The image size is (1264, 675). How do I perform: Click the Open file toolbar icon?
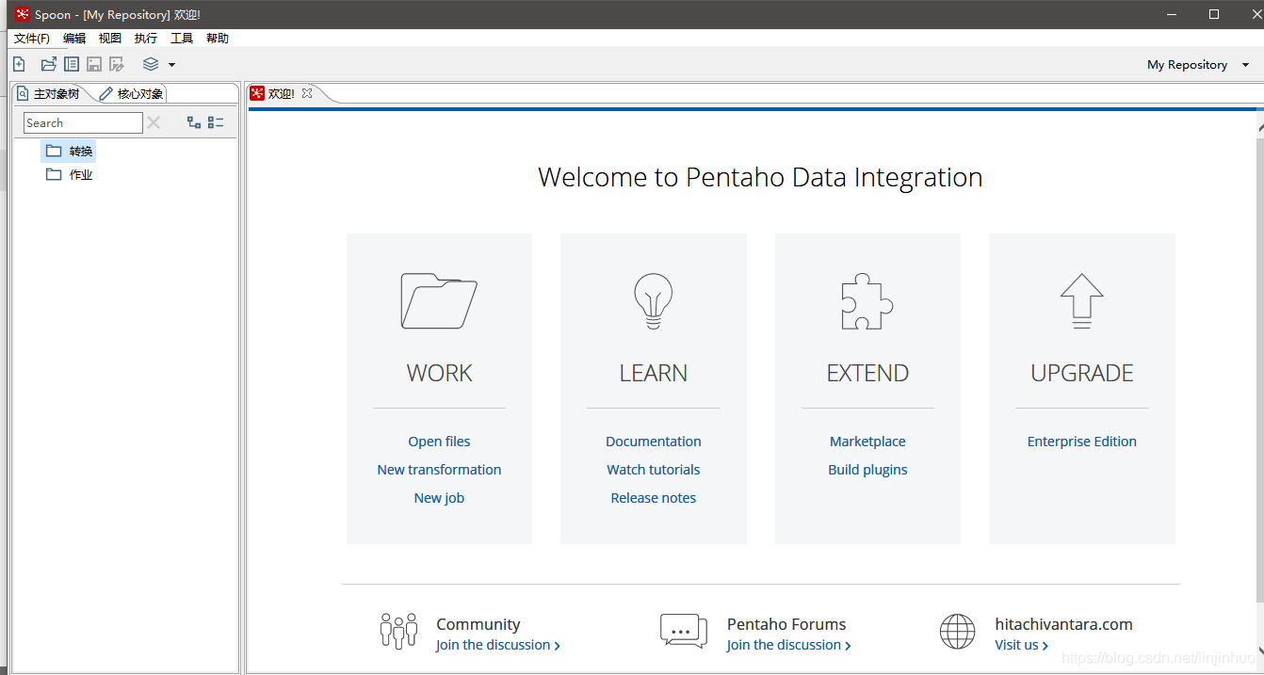pyautogui.click(x=49, y=64)
